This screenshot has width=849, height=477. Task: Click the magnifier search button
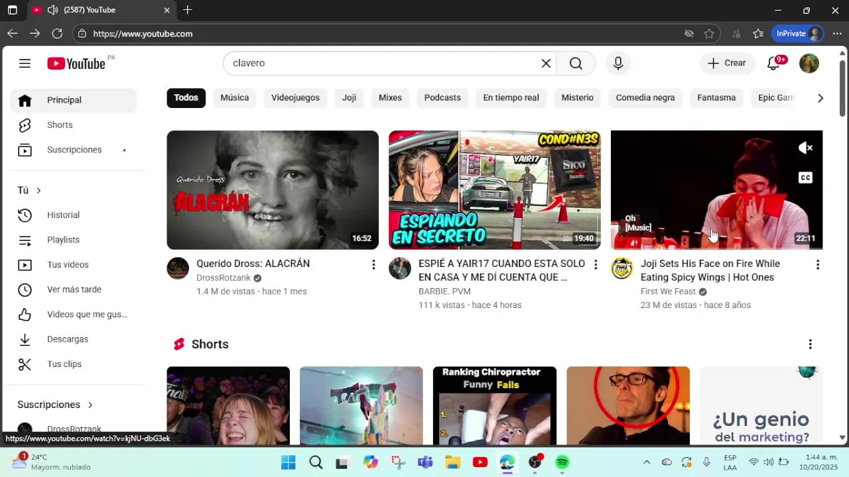576,63
